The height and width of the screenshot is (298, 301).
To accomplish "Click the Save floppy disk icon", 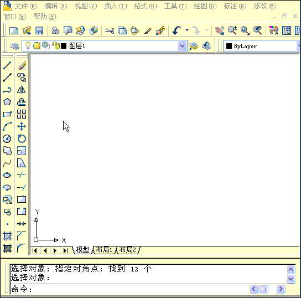I will point(39,30).
